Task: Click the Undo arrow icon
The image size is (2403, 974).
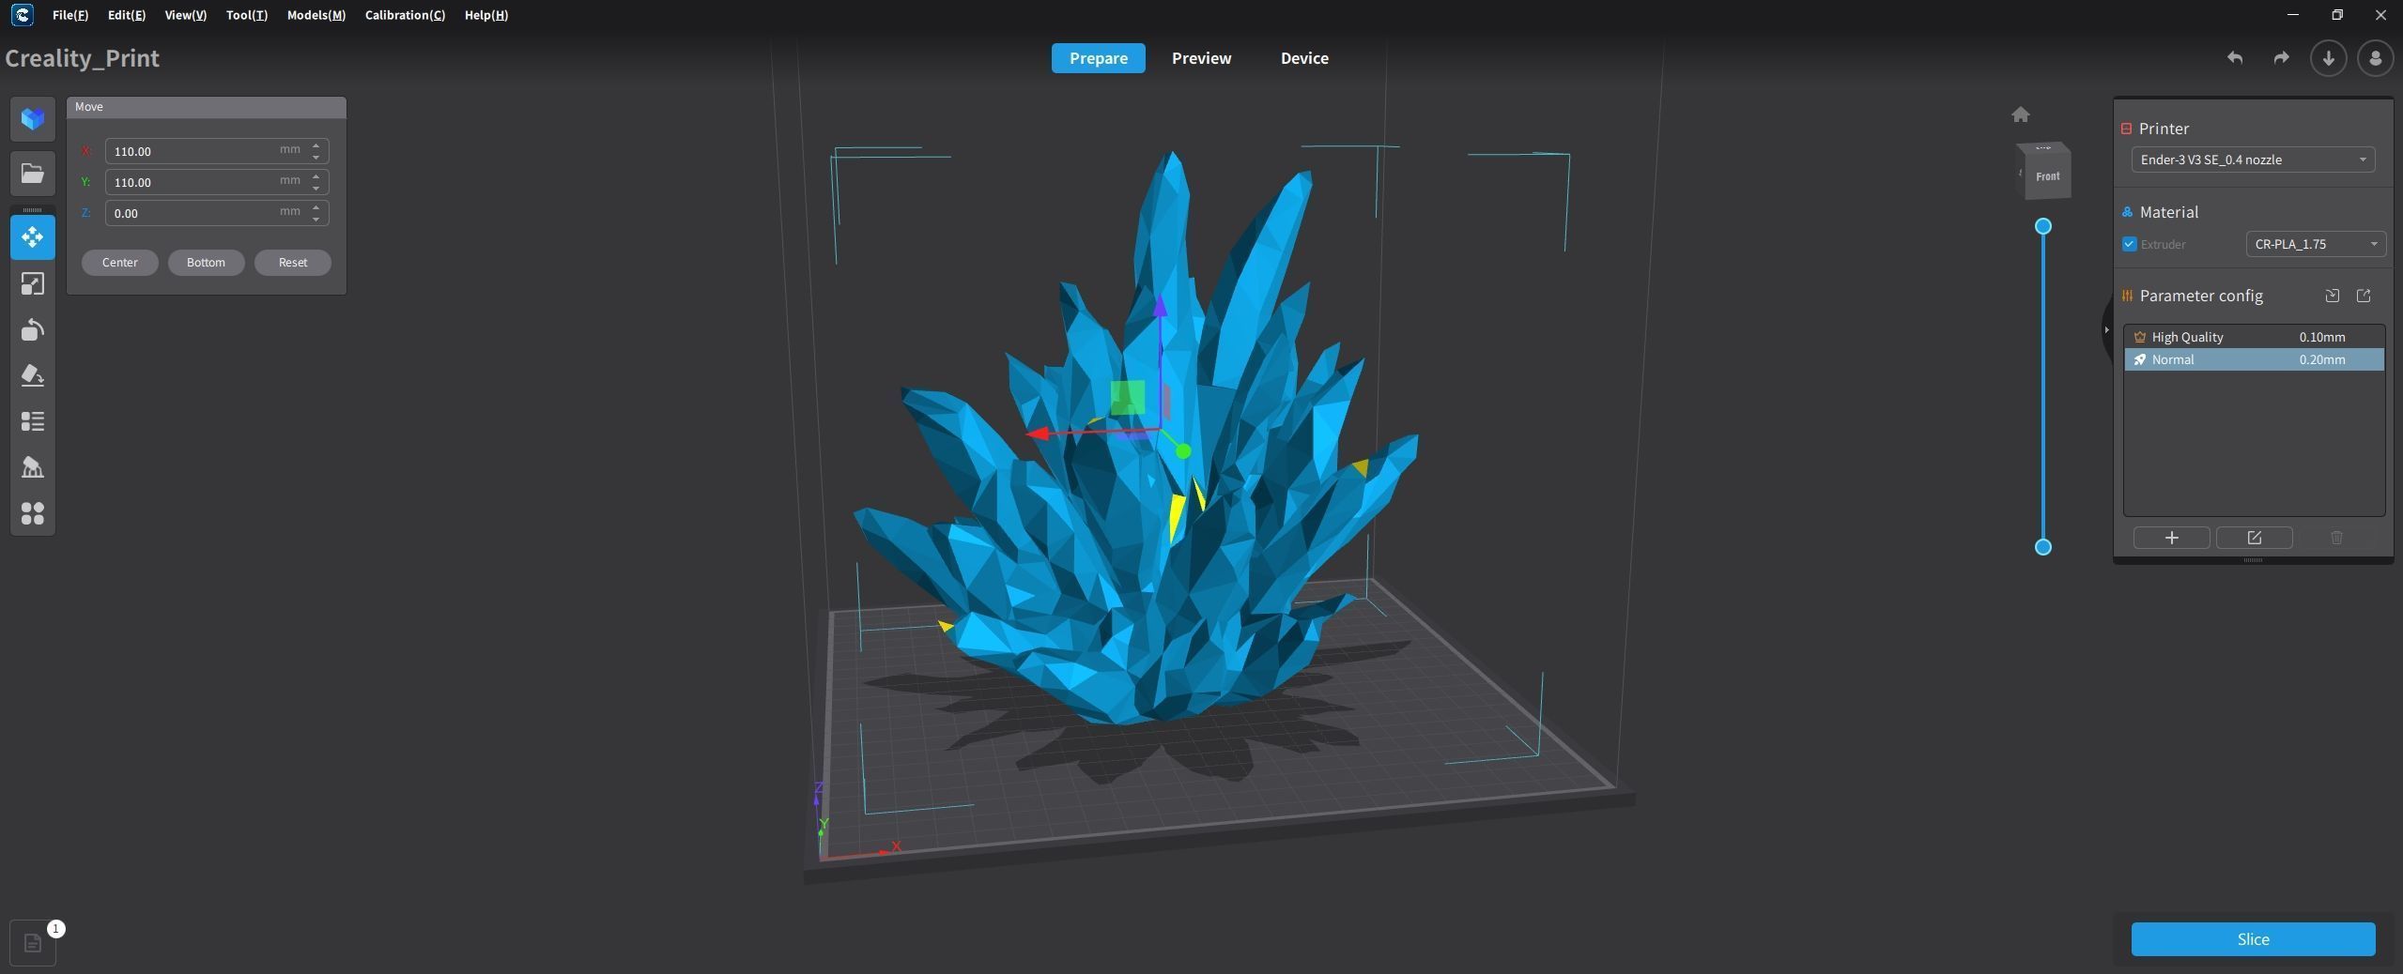Action: (x=2235, y=58)
